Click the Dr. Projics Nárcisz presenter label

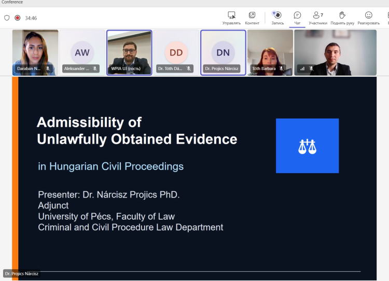click(x=22, y=274)
